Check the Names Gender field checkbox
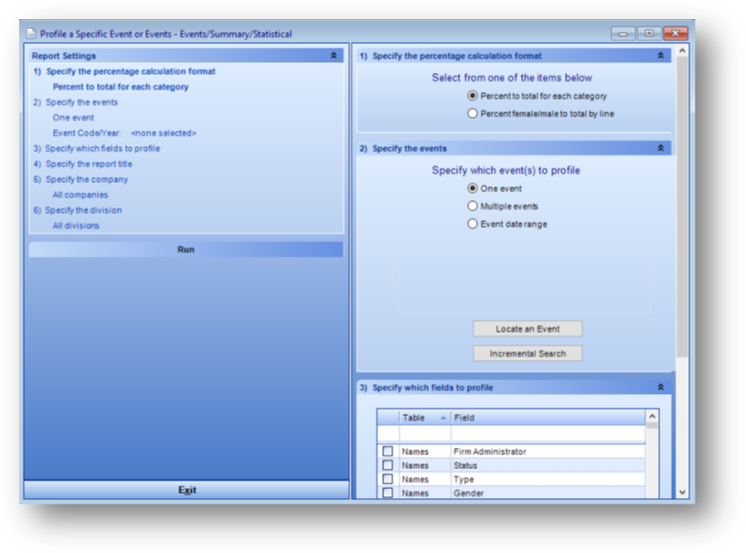The width and height of the screenshot is (746, 553). (388, 493)
